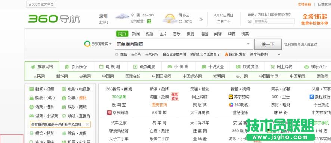Viewport: 331px width, 143px height.
Task: Click tomorrow's partly sunny weather icon
Action: 170,19
